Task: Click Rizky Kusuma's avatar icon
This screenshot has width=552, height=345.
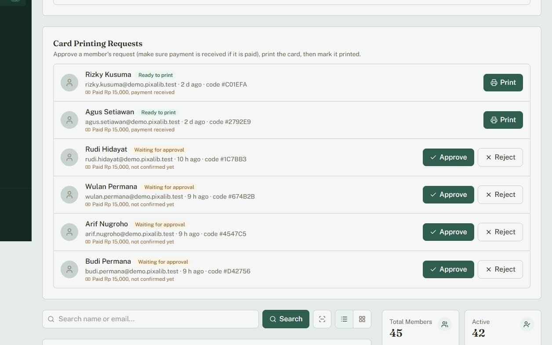Action: (69, 83)
